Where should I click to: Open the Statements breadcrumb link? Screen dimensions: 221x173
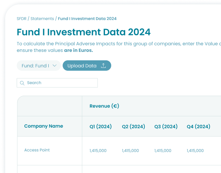(42, 19)
